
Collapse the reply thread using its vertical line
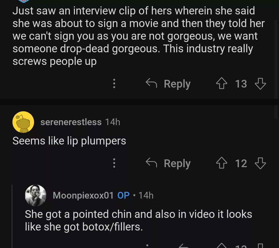(12, 216)
